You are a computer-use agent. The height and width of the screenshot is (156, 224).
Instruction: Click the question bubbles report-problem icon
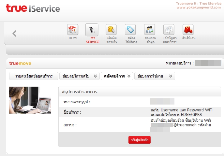pyautogui.click(x=169, y=30)
